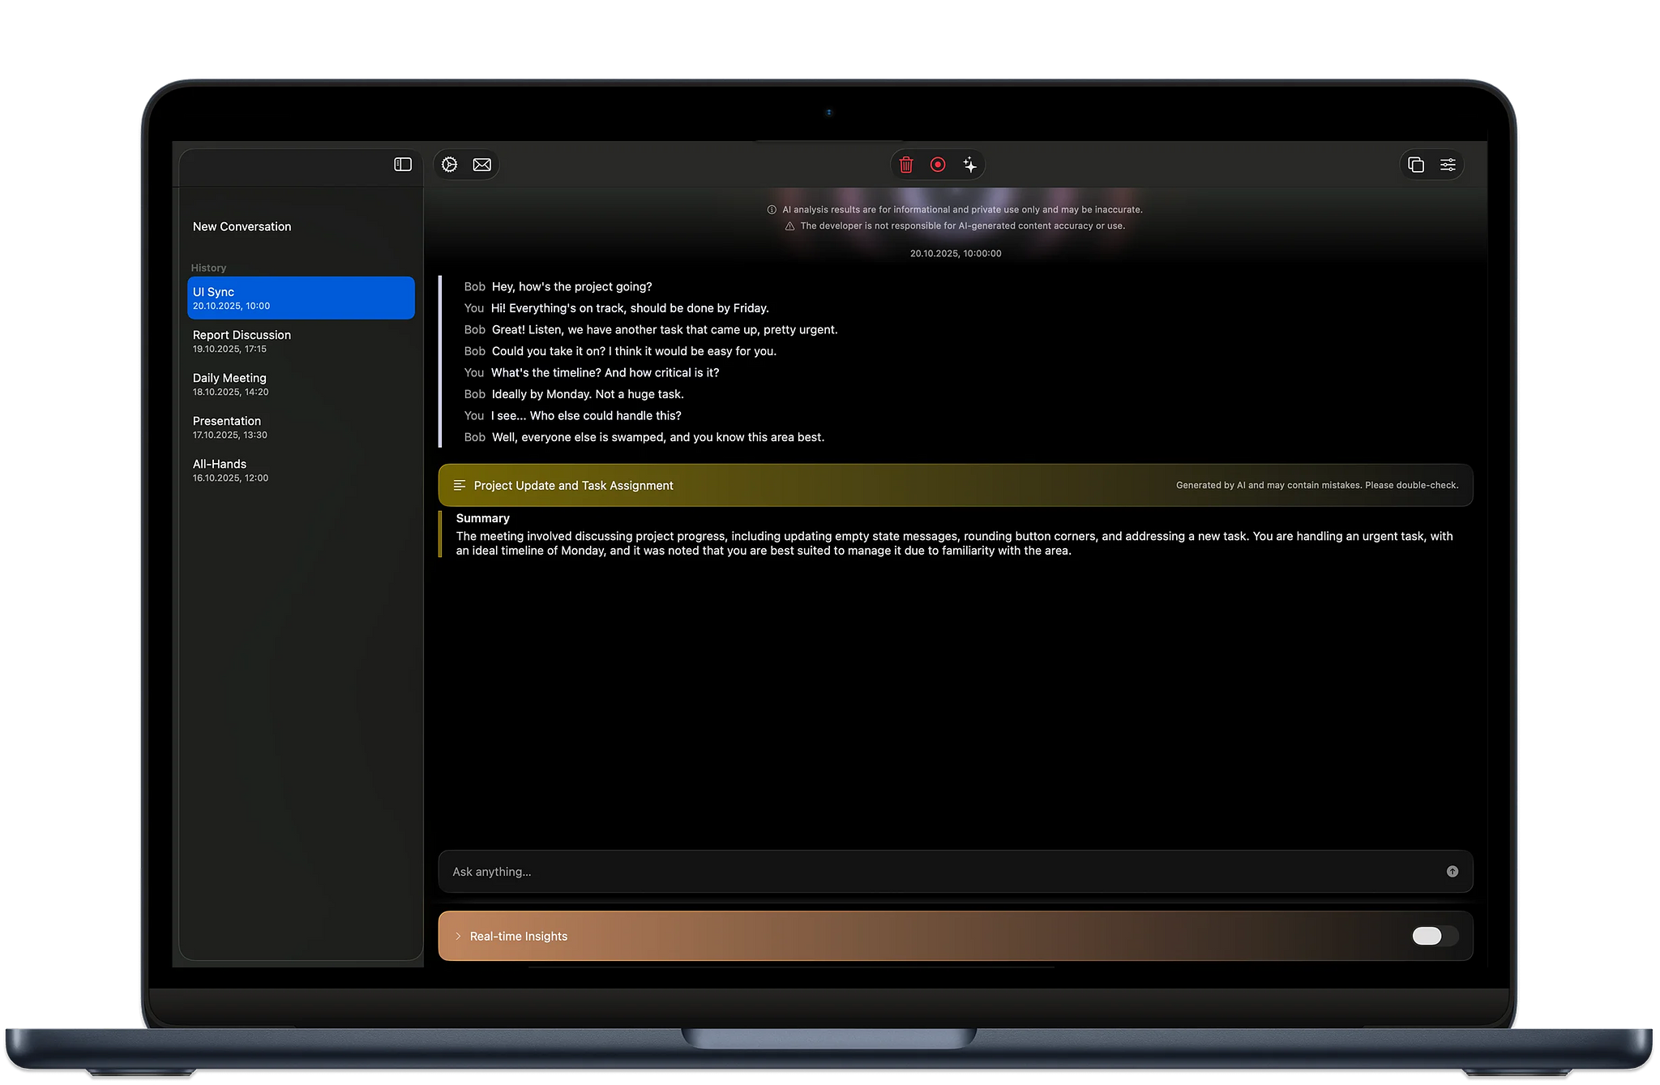Open Report Discussion conversation
The height and width of the screenshot is (1085, 1660).
point(242,341)
